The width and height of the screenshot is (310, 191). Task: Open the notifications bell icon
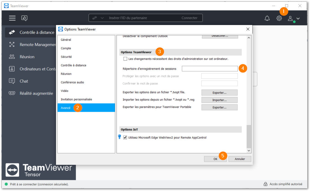267,18
